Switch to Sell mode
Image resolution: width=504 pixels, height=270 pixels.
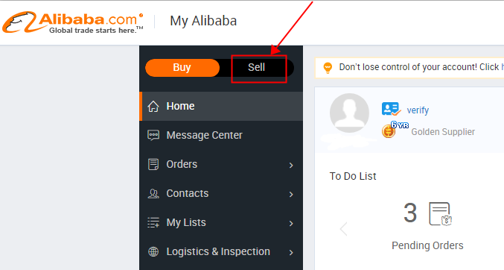[x=257, y=67]
